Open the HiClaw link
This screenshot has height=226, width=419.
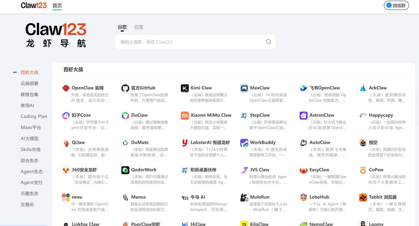[198, 224]
